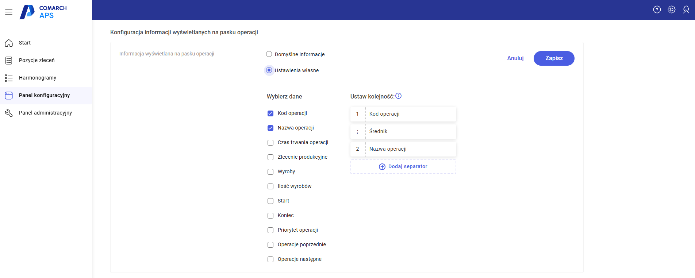The width and height of the screenshot is (695, 278).
Task: Click the info icon next to Ustaw kolejność
Action: [x=399, y=96]
